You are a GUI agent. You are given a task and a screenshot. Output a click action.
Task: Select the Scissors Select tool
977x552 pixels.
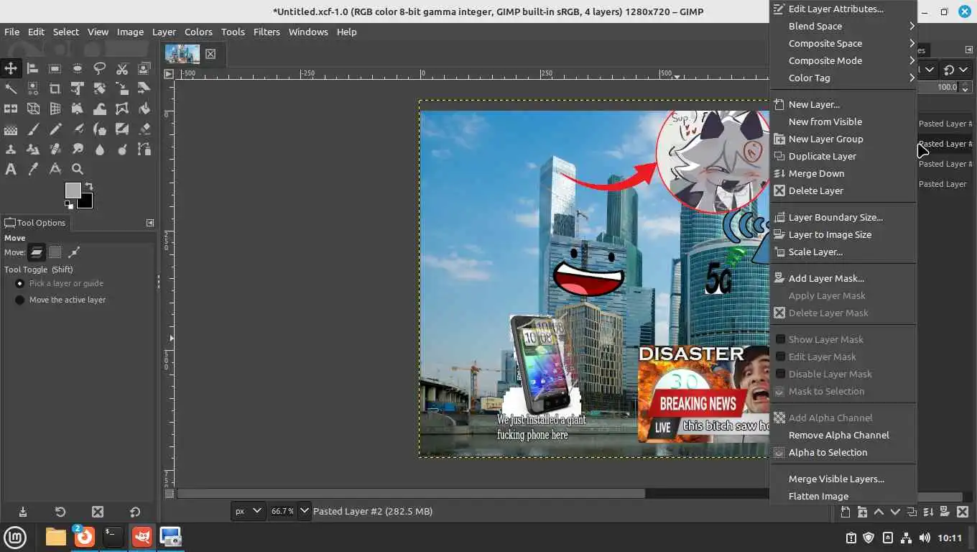pos(122,69)
